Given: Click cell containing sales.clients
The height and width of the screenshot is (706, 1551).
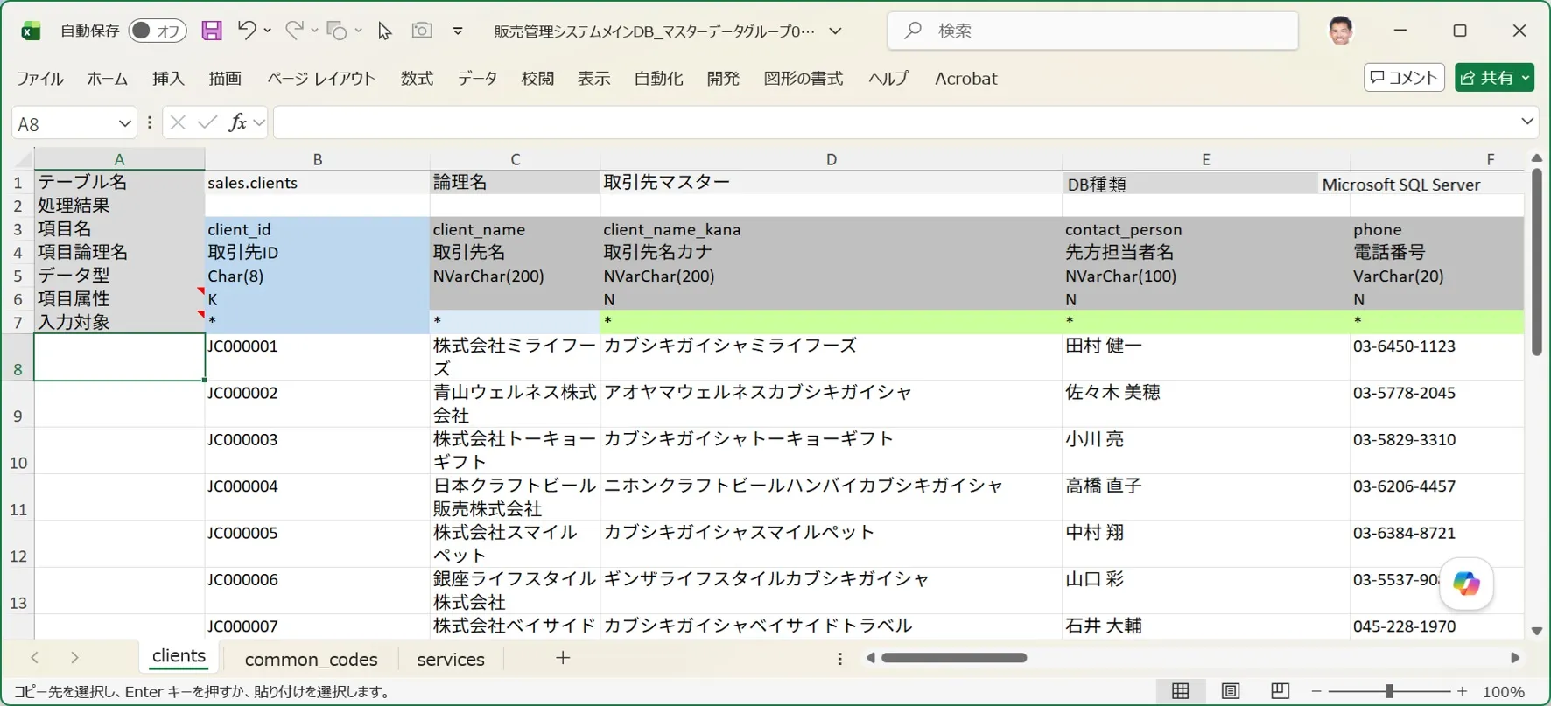Looking at the screenshot, I should click(x=318, y=183).
